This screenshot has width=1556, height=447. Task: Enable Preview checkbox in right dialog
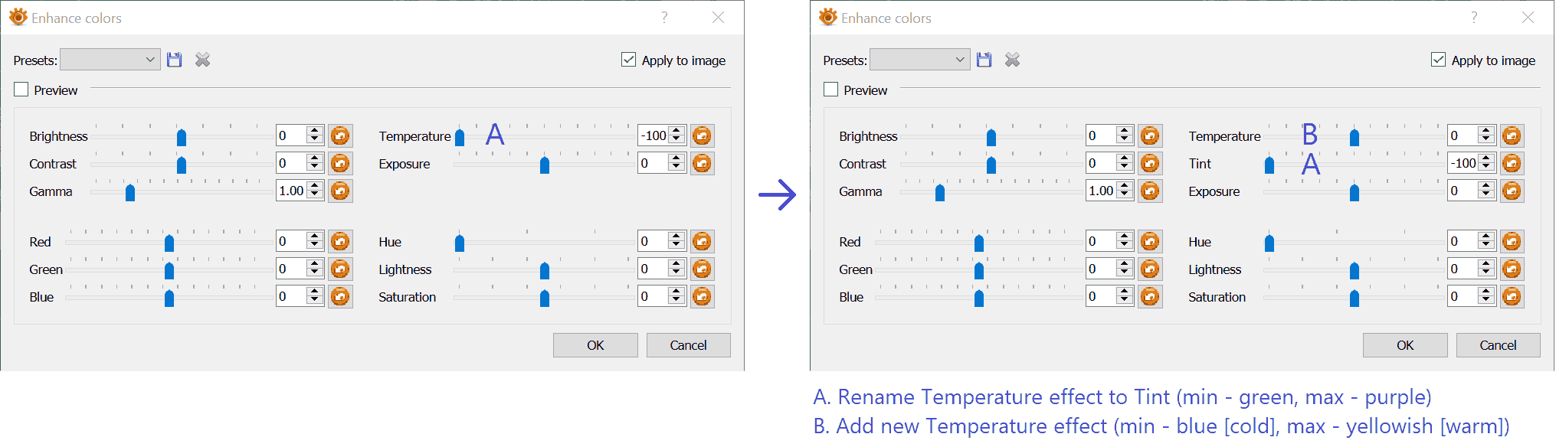pyautogui.click(x=831, y=90)
